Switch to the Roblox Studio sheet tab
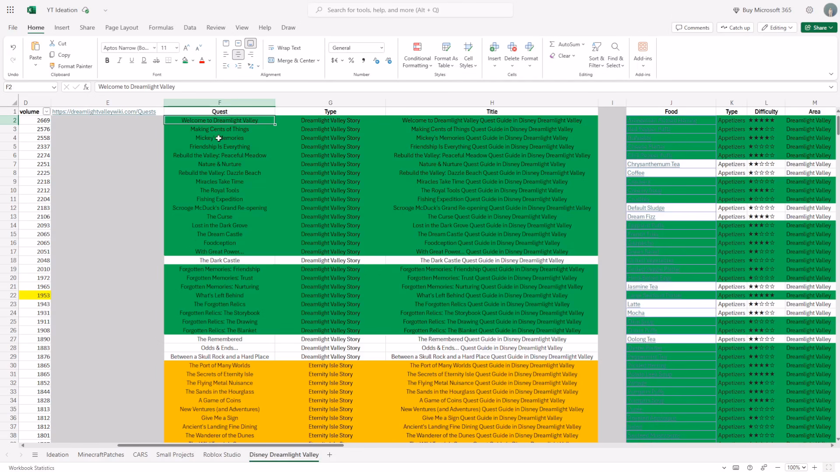 pyautogui.click(x=222, y=455)
